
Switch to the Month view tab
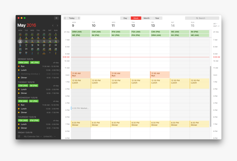pyautogui.click(x=146, y=18)
